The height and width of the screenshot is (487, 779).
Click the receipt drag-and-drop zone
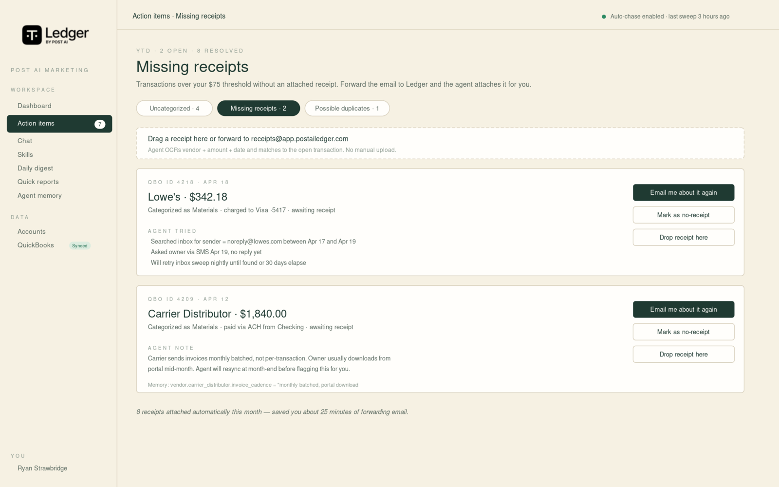tap(440, 143)
